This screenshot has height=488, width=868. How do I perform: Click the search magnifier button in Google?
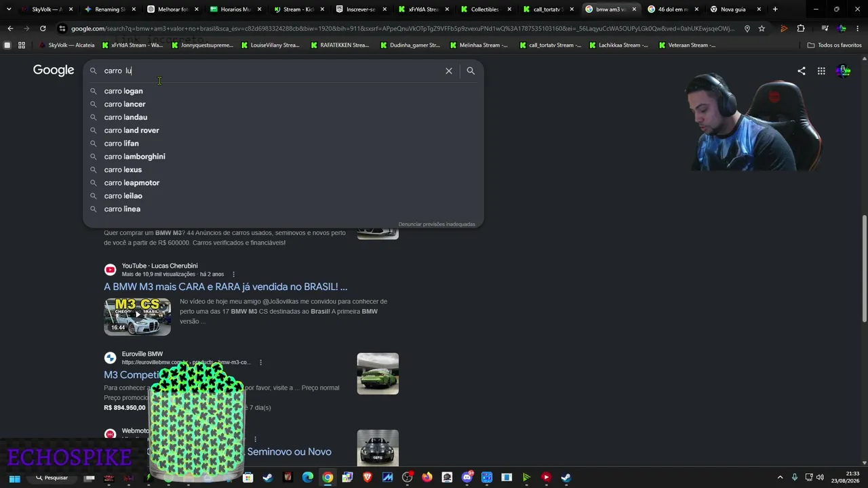[x=471, y=70]
